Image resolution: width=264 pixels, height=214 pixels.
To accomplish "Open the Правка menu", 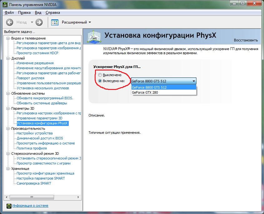I will click(x=24, y=13).
